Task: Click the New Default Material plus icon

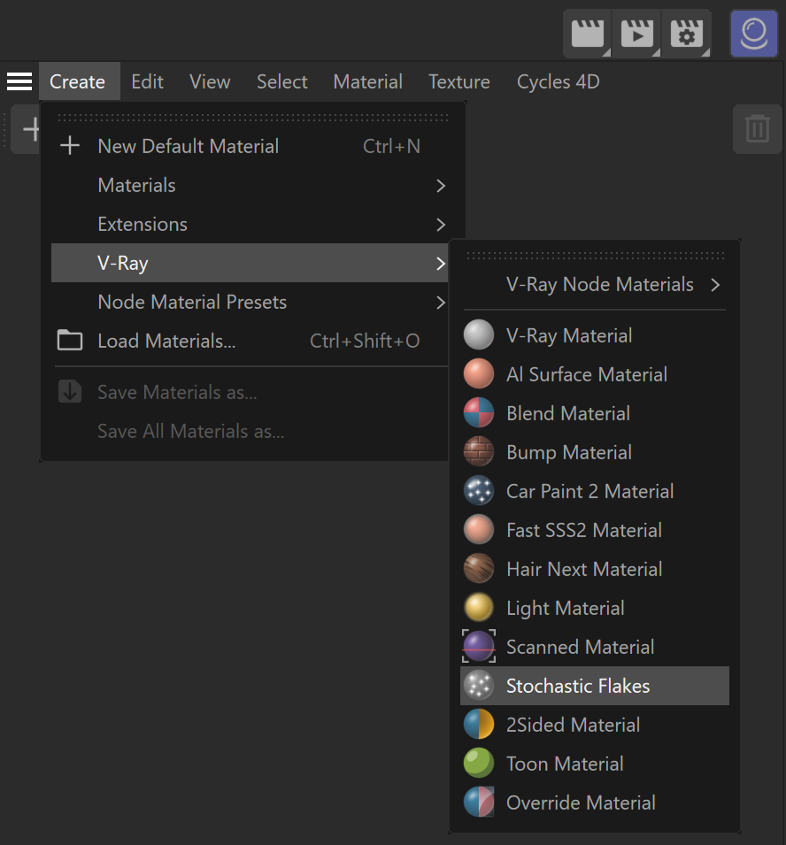Action: (70, 145)
